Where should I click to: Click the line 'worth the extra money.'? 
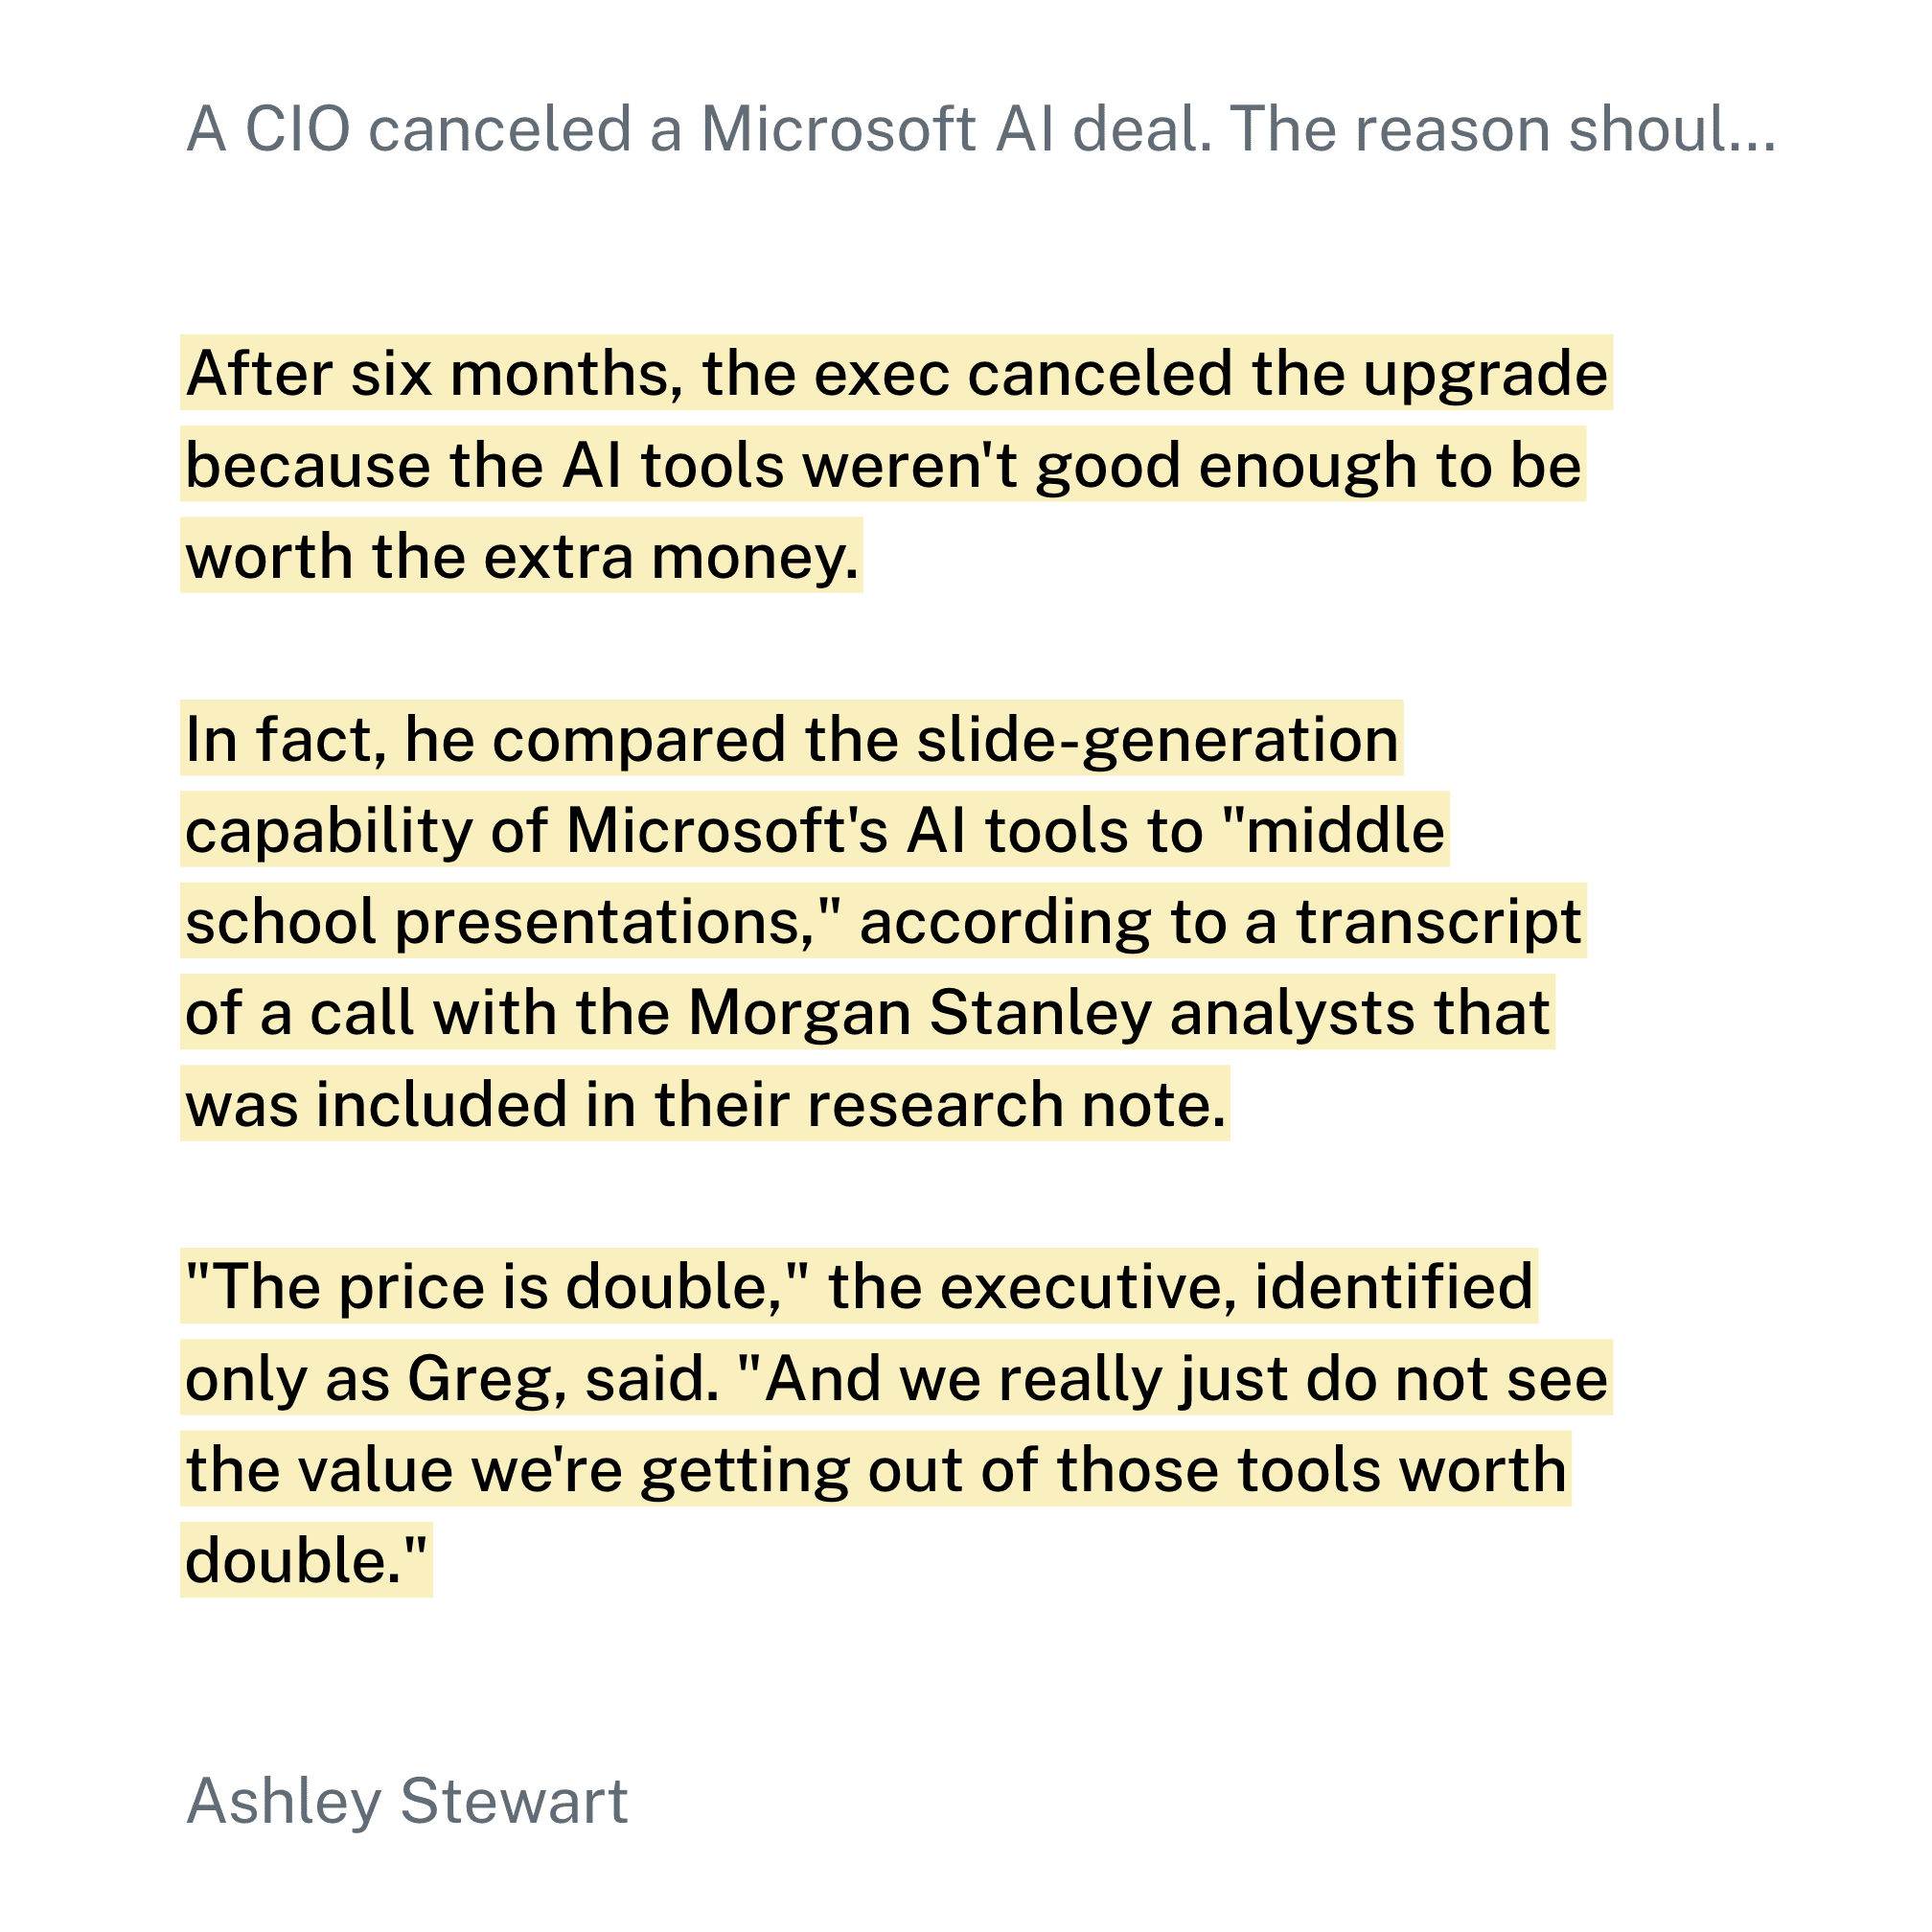pos(521,555)
